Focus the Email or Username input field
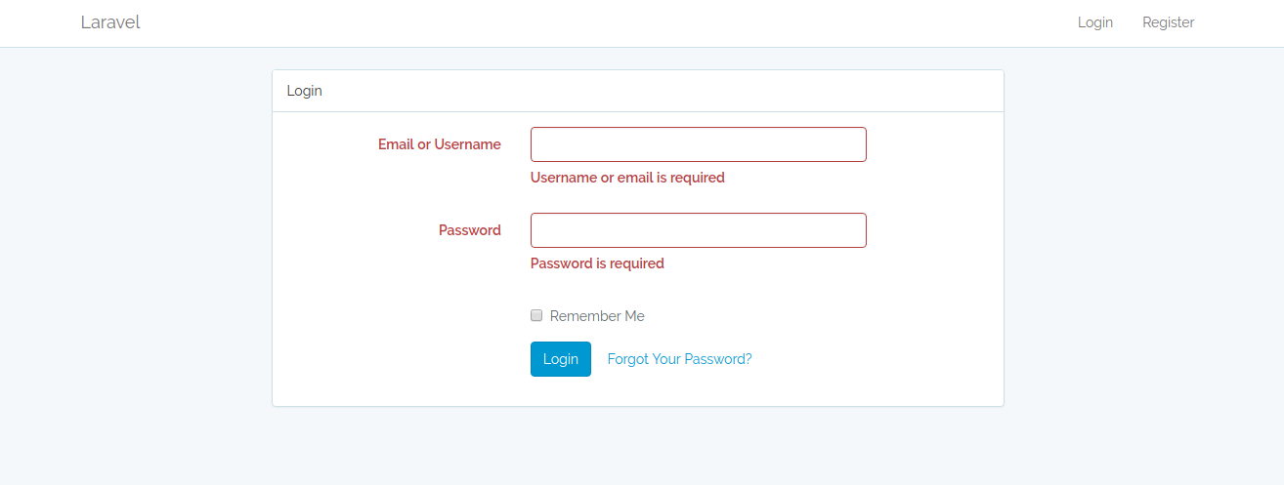This screenshot has height=485, width=1284. point(698,144)
